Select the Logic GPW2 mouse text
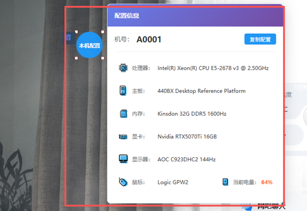 (x=173, y=182)
